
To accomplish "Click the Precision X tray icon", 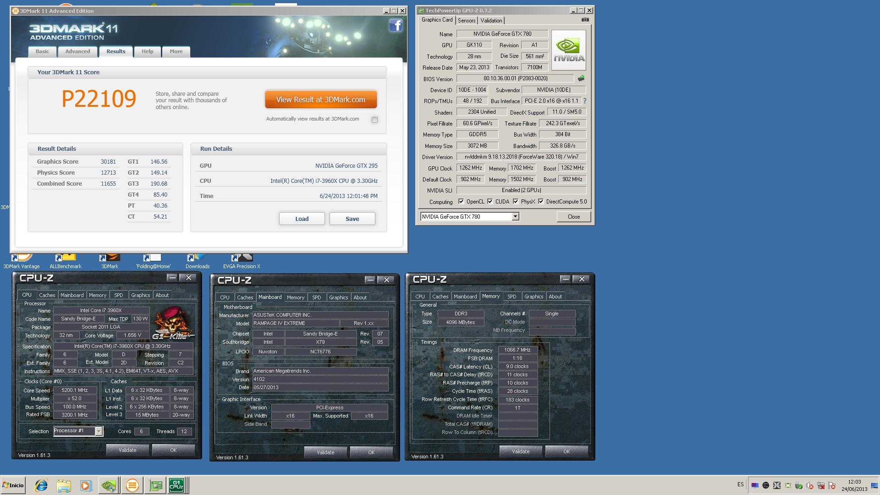I will tap(777, 485).
